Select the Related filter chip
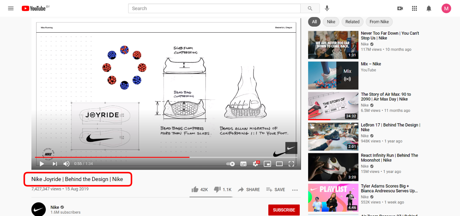The width and height of the screenshot is (460, 216). pos(352,22)
